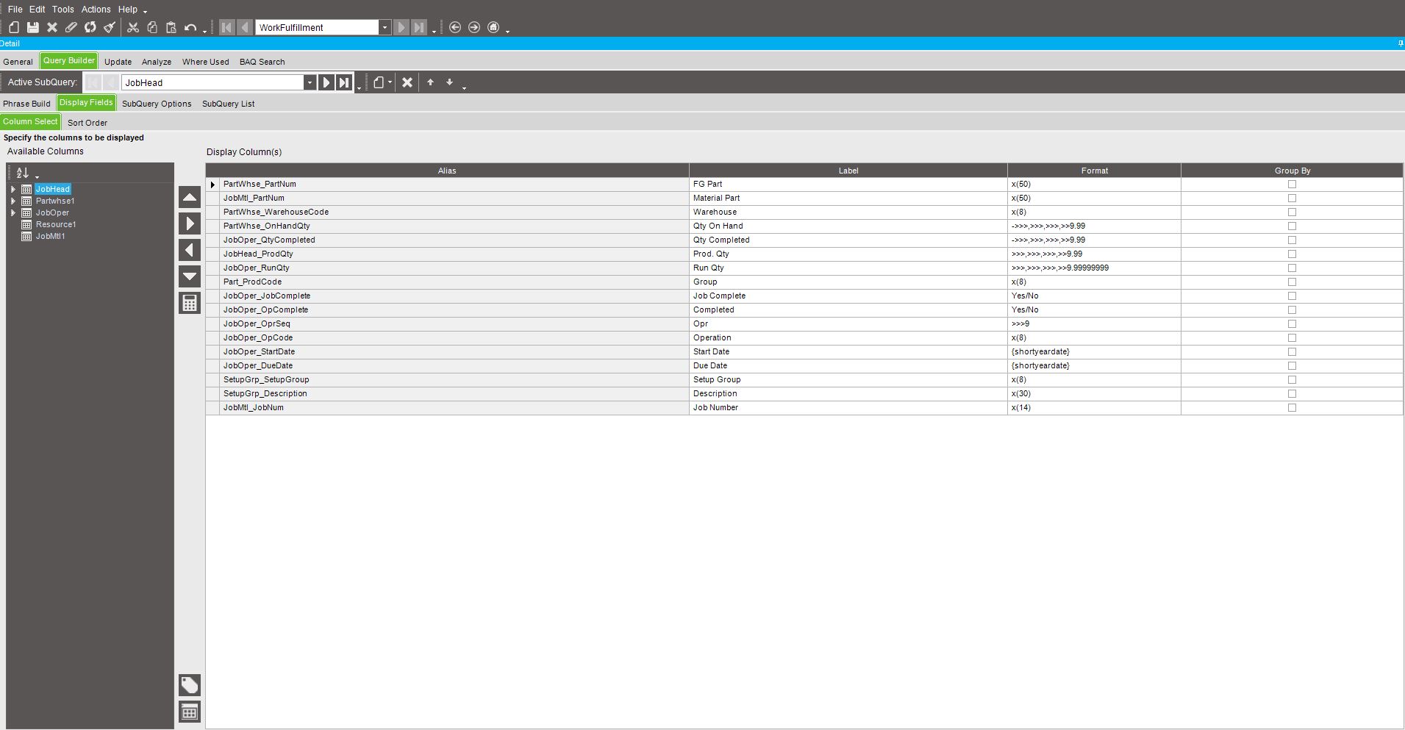
Task: Click the Refresh arrows icon
Action: [x=90, y=27]
